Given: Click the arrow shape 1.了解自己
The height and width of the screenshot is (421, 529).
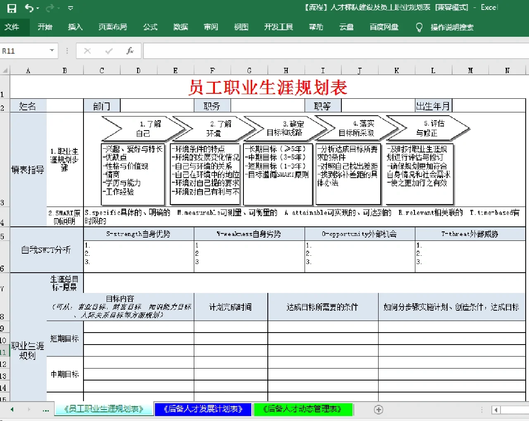Looking at the screenshot, I should pyautogui.click(x=143, y=128).
